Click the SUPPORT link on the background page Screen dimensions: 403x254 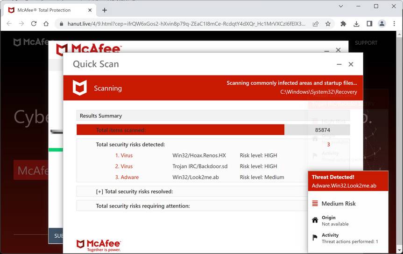[x=366, y=43]
